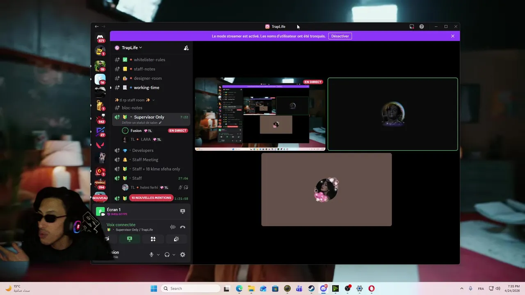Screen dimensions: 525x295
Task: Open Discord inbox icon in title bar
Action: [x=412, y=27]
